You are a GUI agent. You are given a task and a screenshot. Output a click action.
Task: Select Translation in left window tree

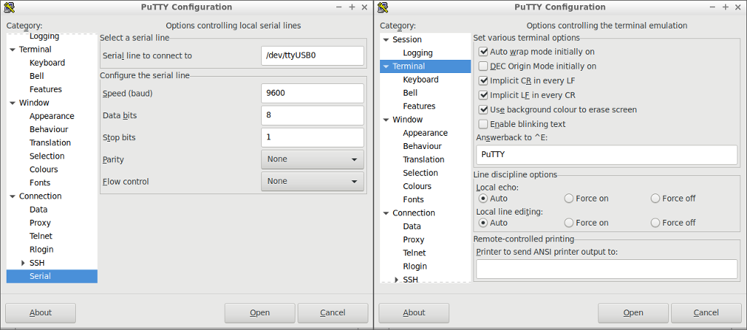[50, 142]
